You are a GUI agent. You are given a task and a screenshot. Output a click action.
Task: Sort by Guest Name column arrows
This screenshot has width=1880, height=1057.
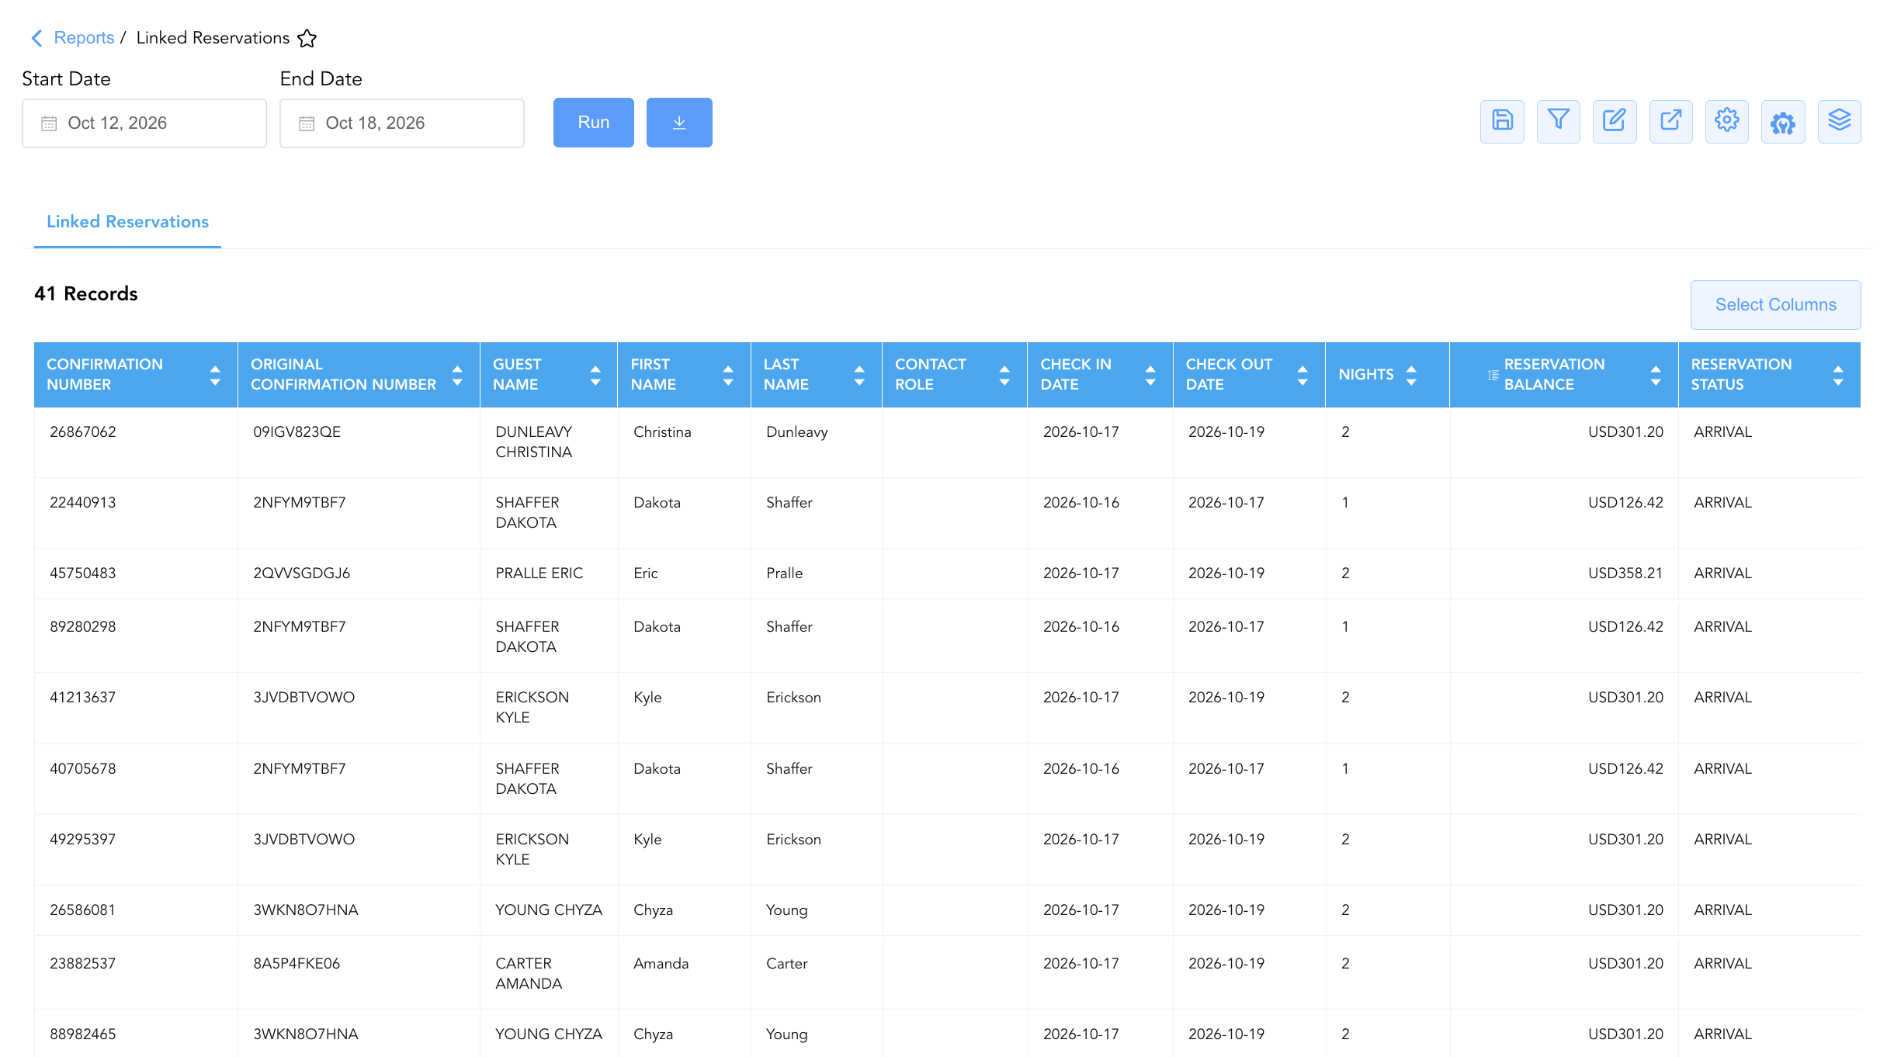click(595, 376)
